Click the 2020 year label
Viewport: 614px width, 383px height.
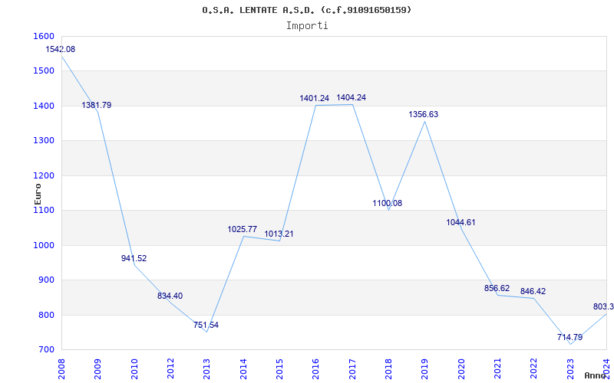[x=461, y=369]
